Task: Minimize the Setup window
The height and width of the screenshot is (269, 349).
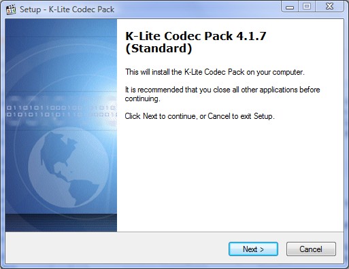Action: click(x=290, y=7)
